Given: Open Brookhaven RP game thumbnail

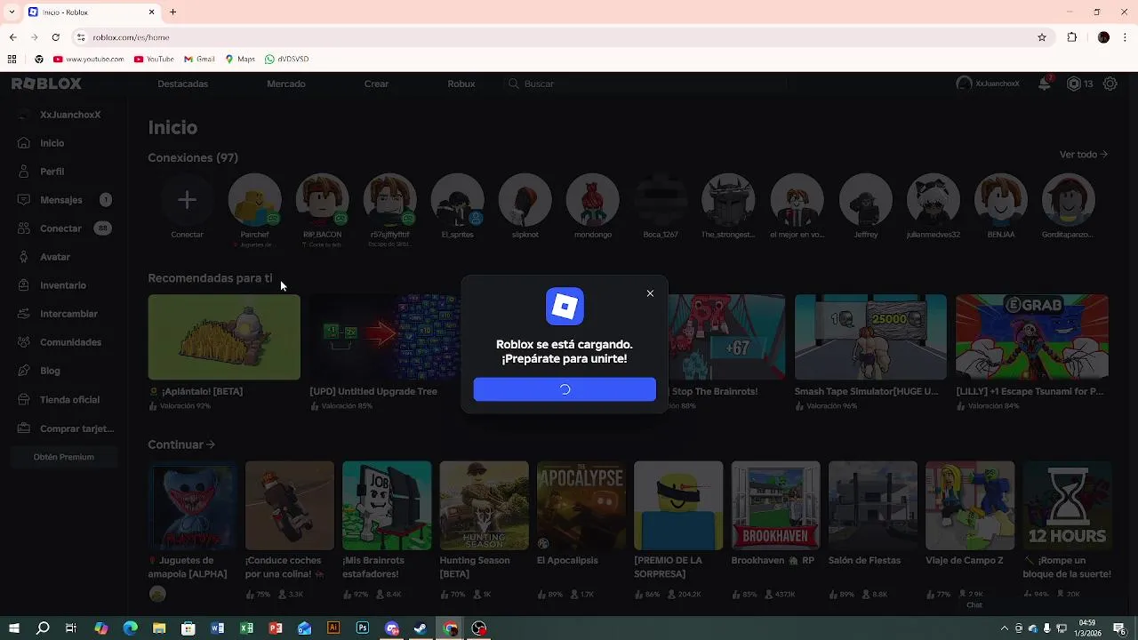Looking at the screenshot, I should point(775,505).
